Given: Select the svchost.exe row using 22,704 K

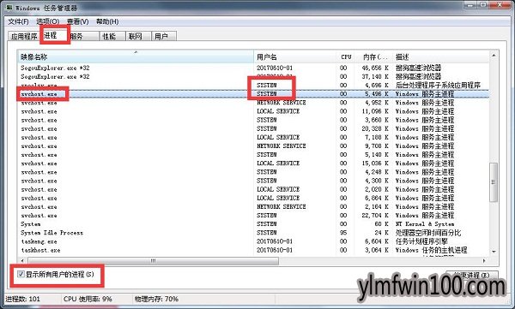Looking at the screenshot, I should [253, 216].
